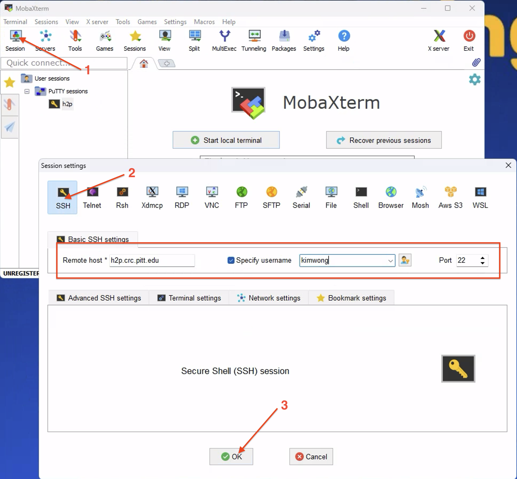Image resolution: width=517 pixels, height=479 pixels.
Task: Toggle the Specify username checkbox
Action: point(231,260)
